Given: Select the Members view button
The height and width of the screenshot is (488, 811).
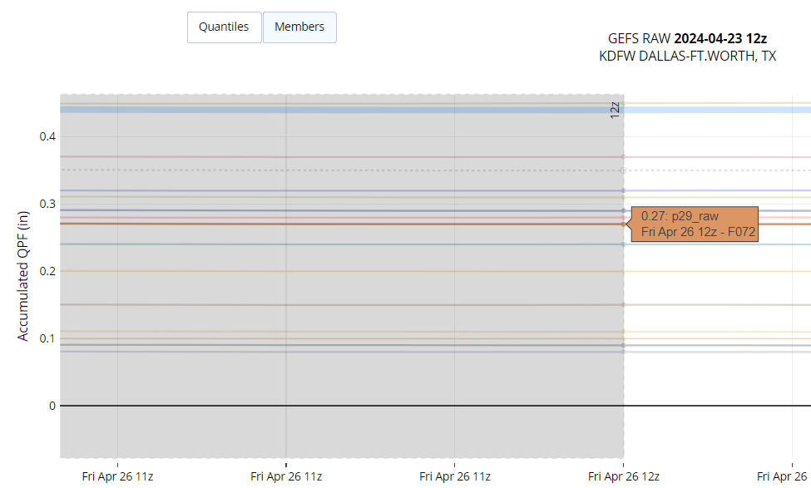Looking at the screenshot, I should [x=299, y=27].
